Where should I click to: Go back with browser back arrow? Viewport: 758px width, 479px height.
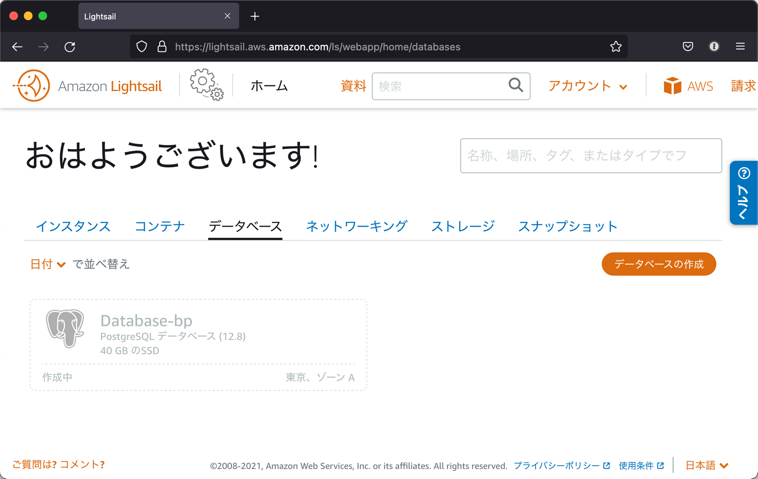coord(17,47)
